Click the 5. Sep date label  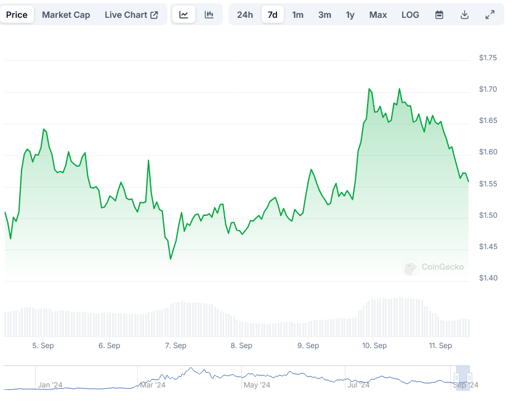tap(42, 346)
